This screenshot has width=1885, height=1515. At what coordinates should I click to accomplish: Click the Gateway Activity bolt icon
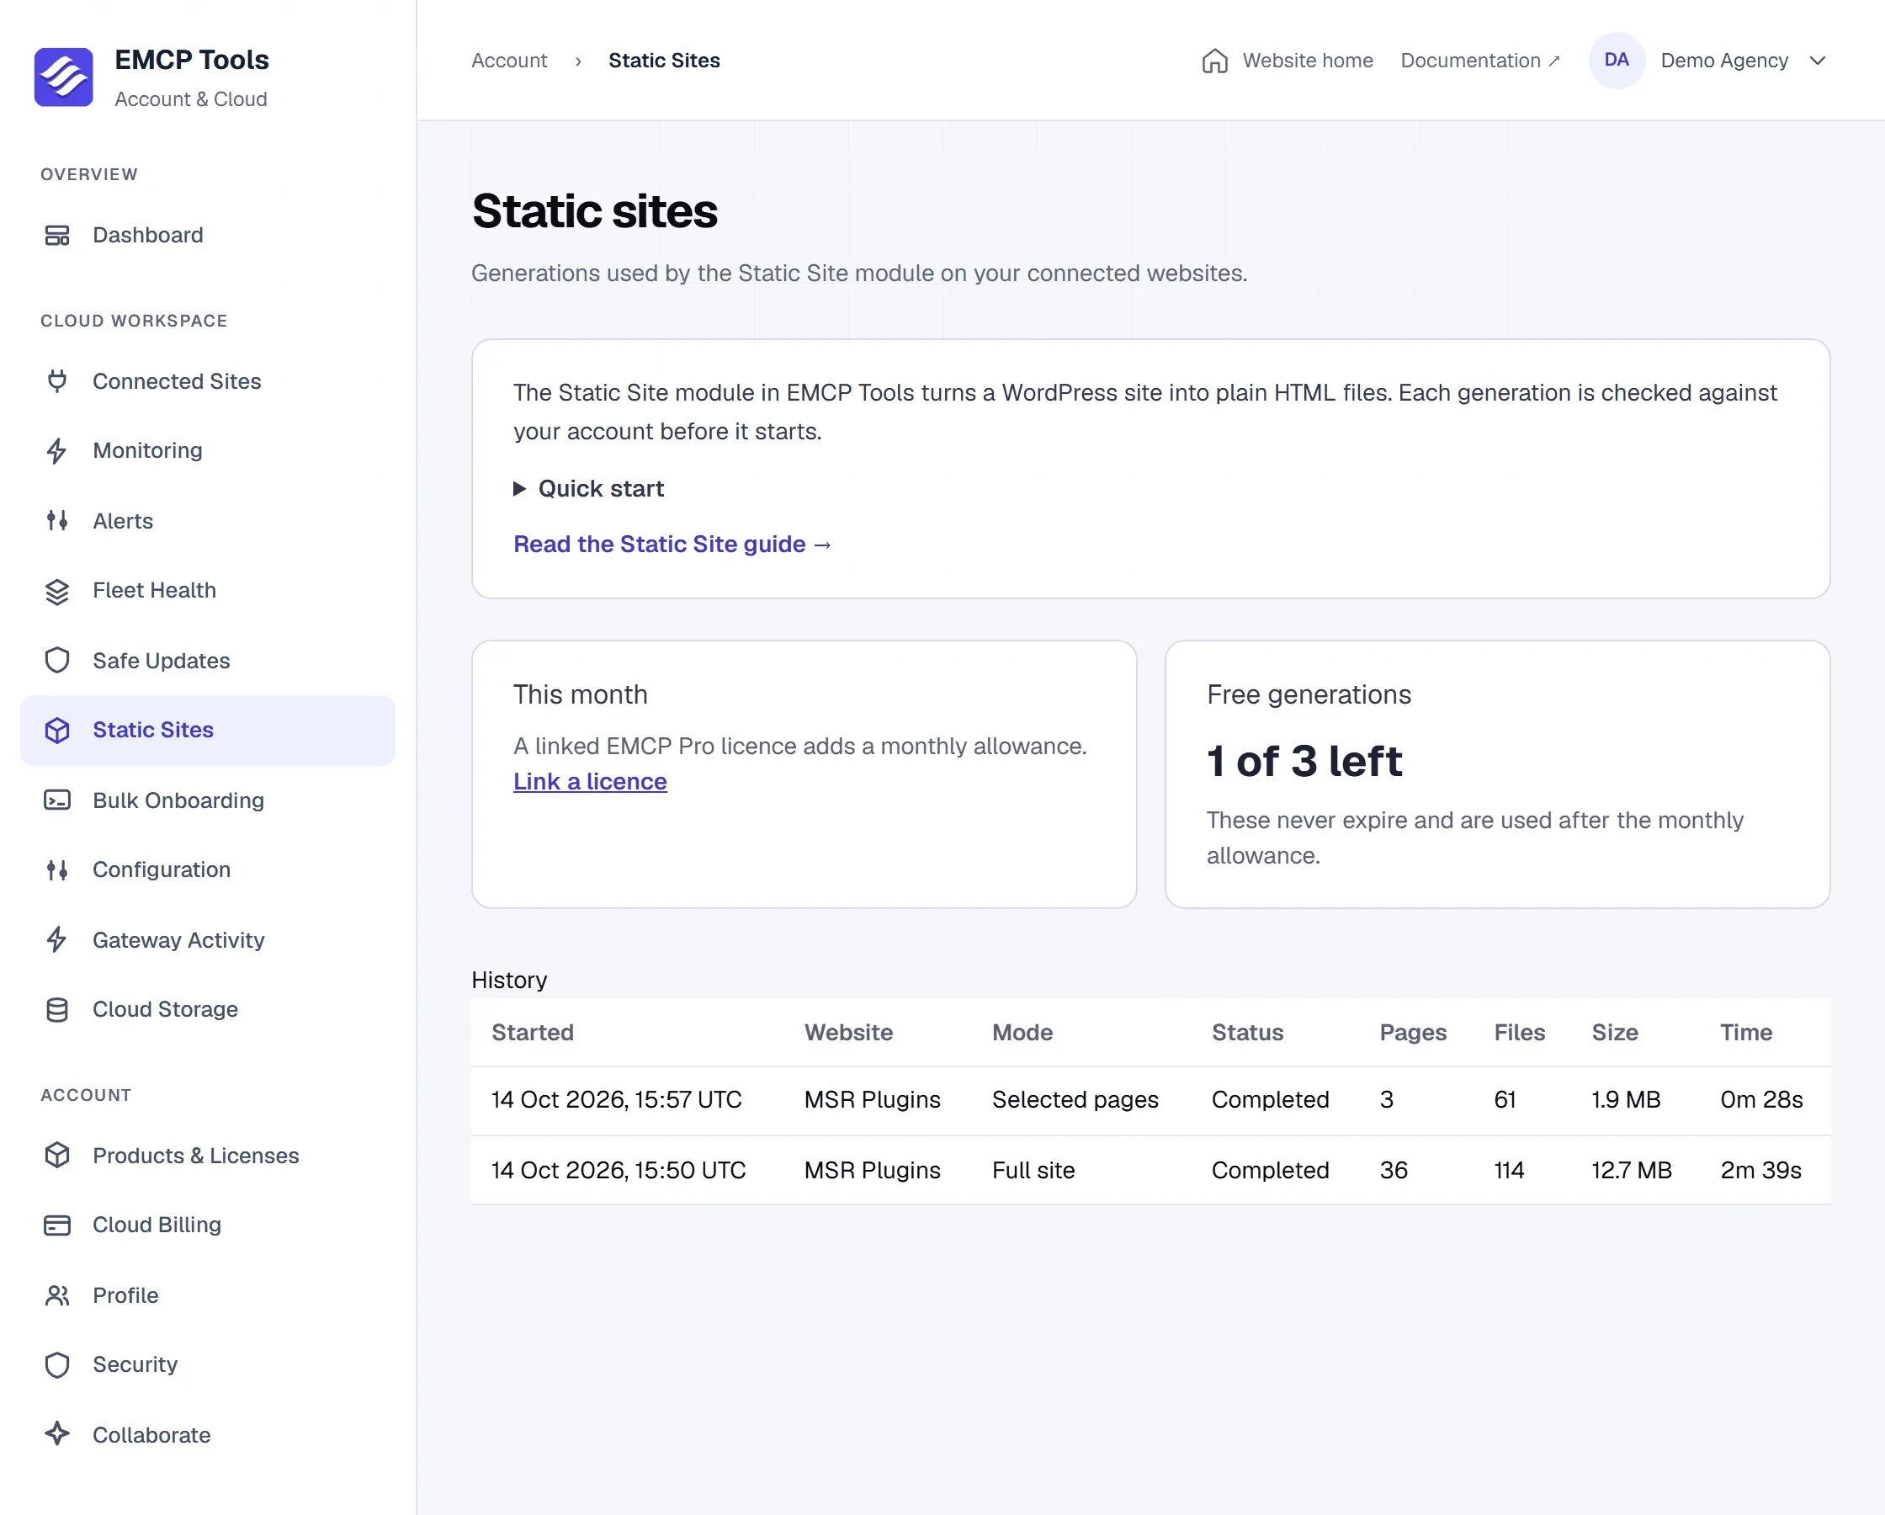57,939
